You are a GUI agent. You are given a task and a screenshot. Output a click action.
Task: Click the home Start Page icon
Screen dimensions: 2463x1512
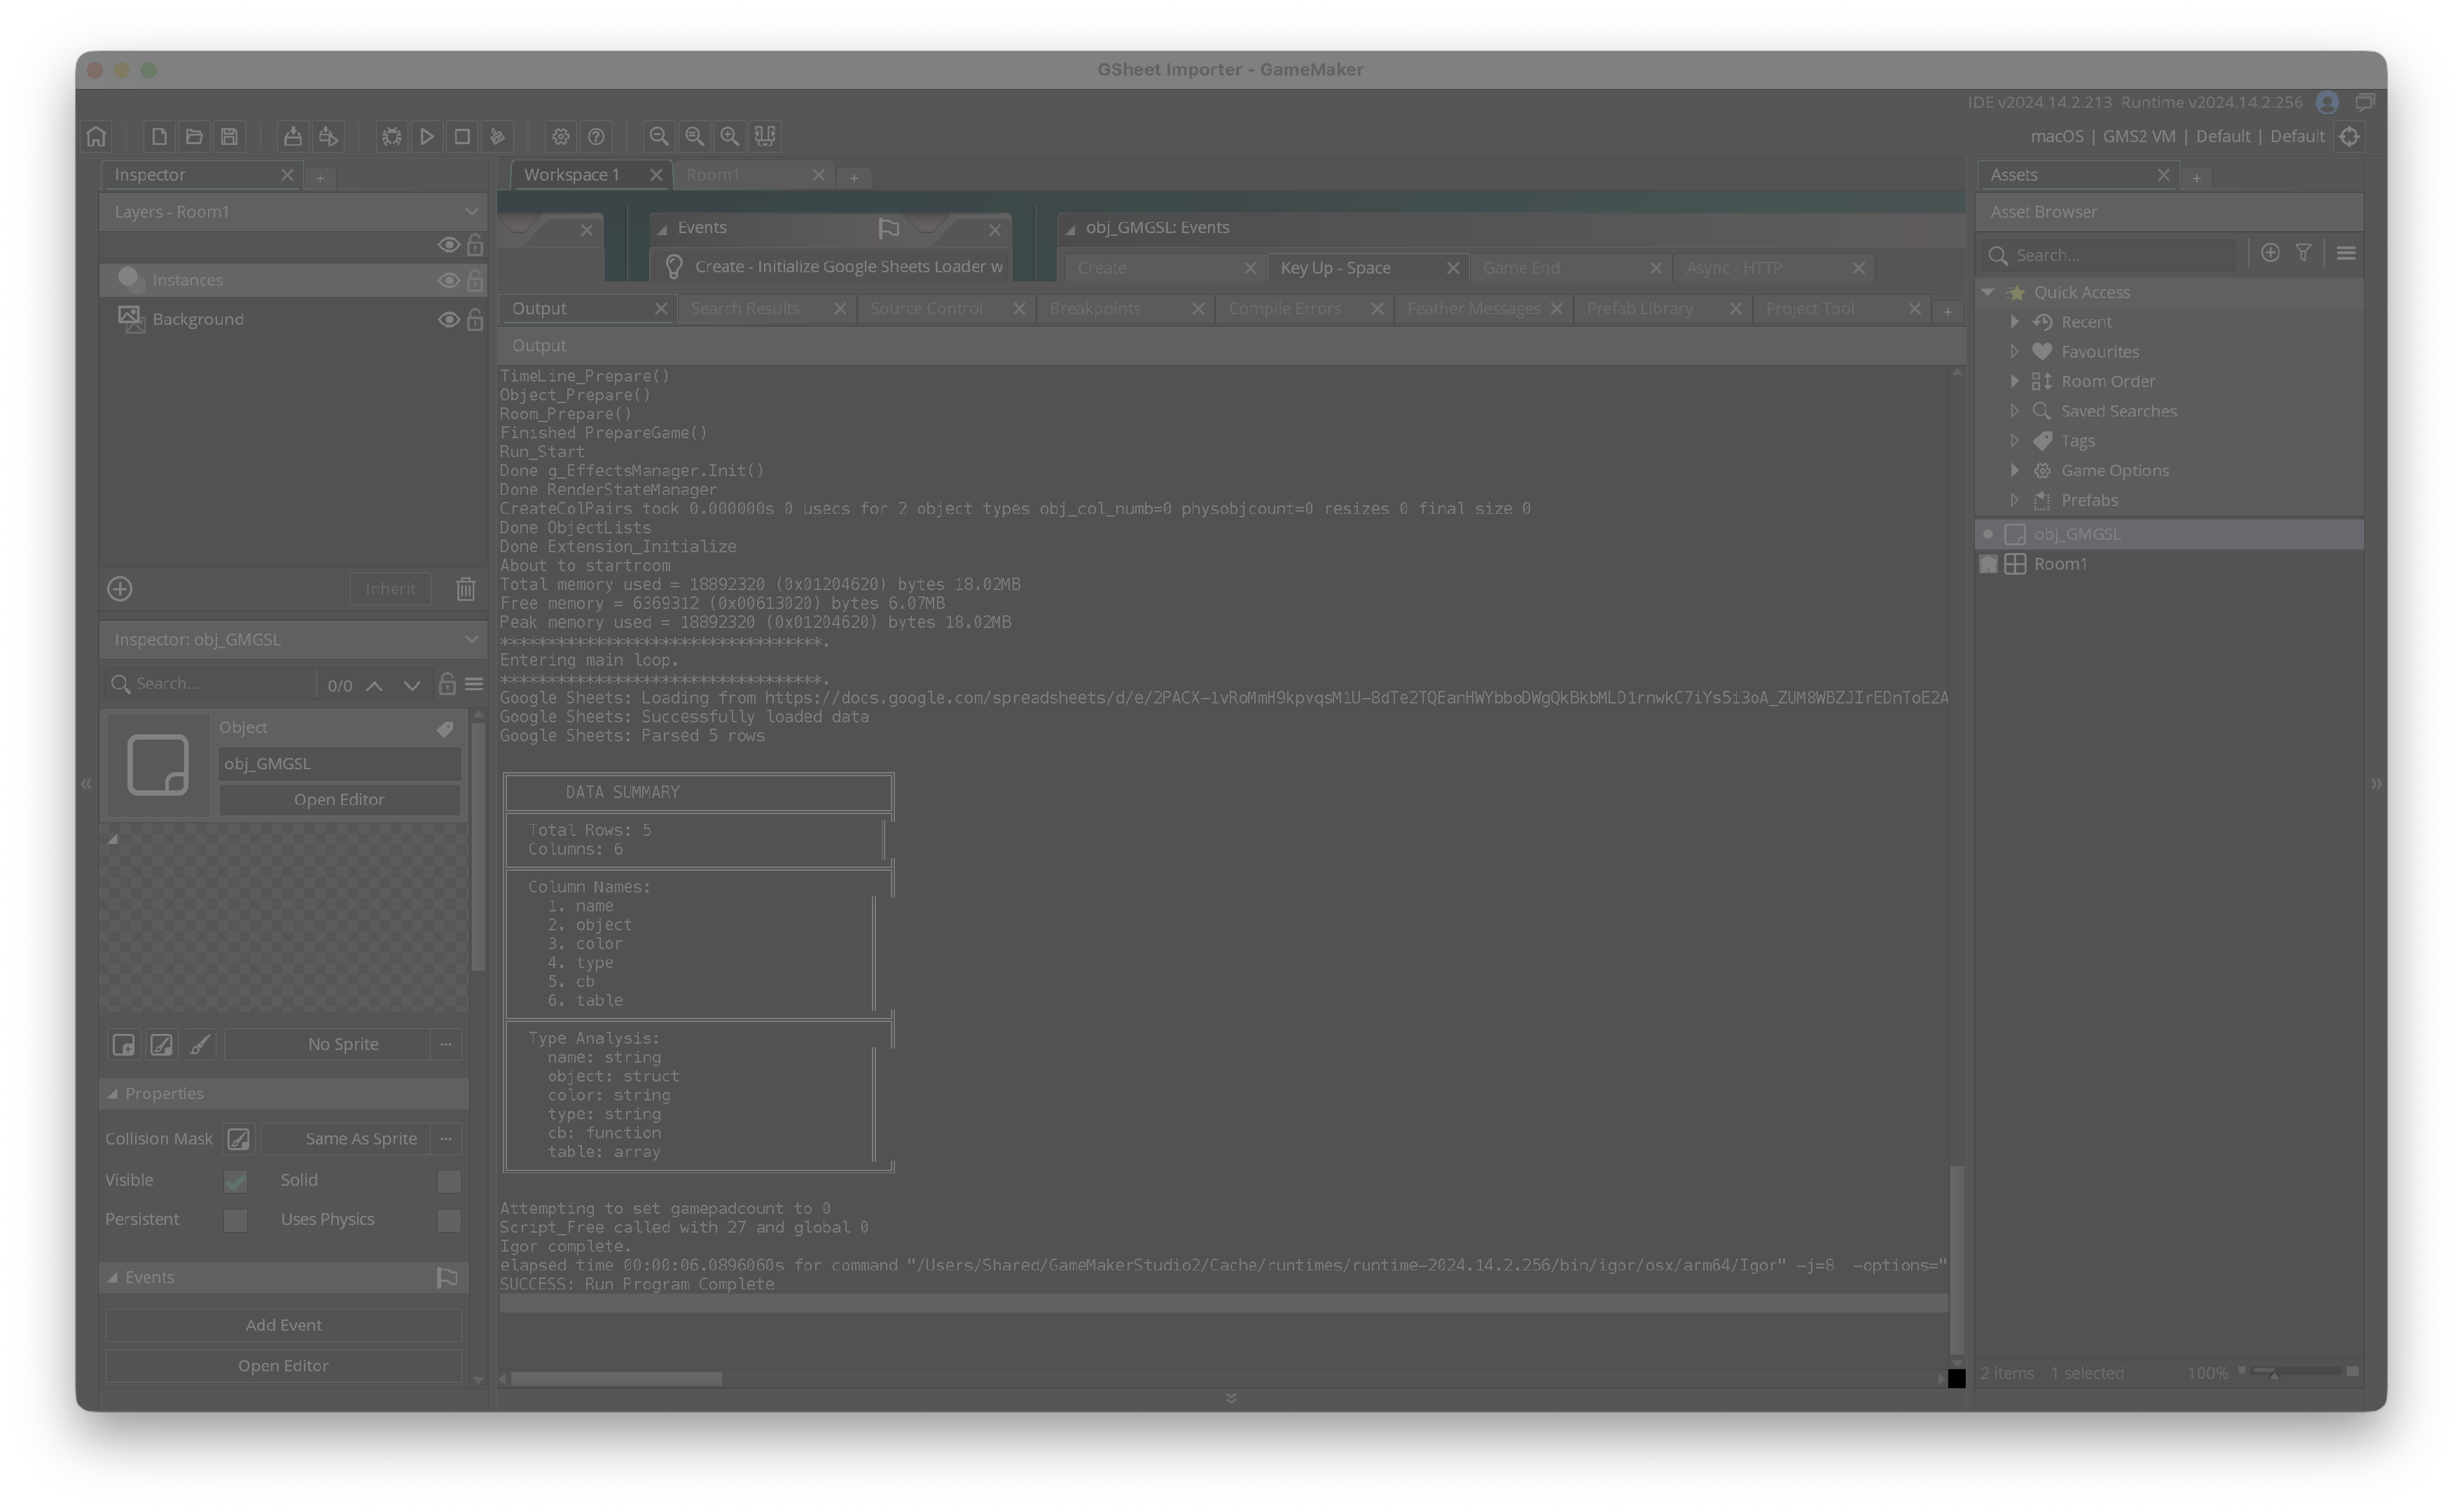[x=97, y=136]
